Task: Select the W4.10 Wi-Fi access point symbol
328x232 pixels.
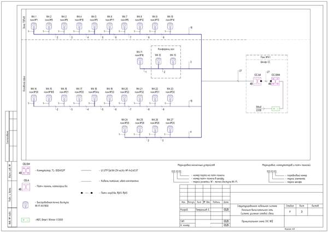Action: pyautogui.click(x=170, y=26)
